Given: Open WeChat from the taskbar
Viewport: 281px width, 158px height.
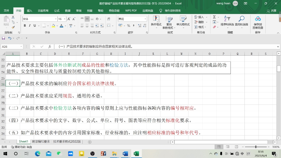Looking at the screenshot, I should 60,154.
